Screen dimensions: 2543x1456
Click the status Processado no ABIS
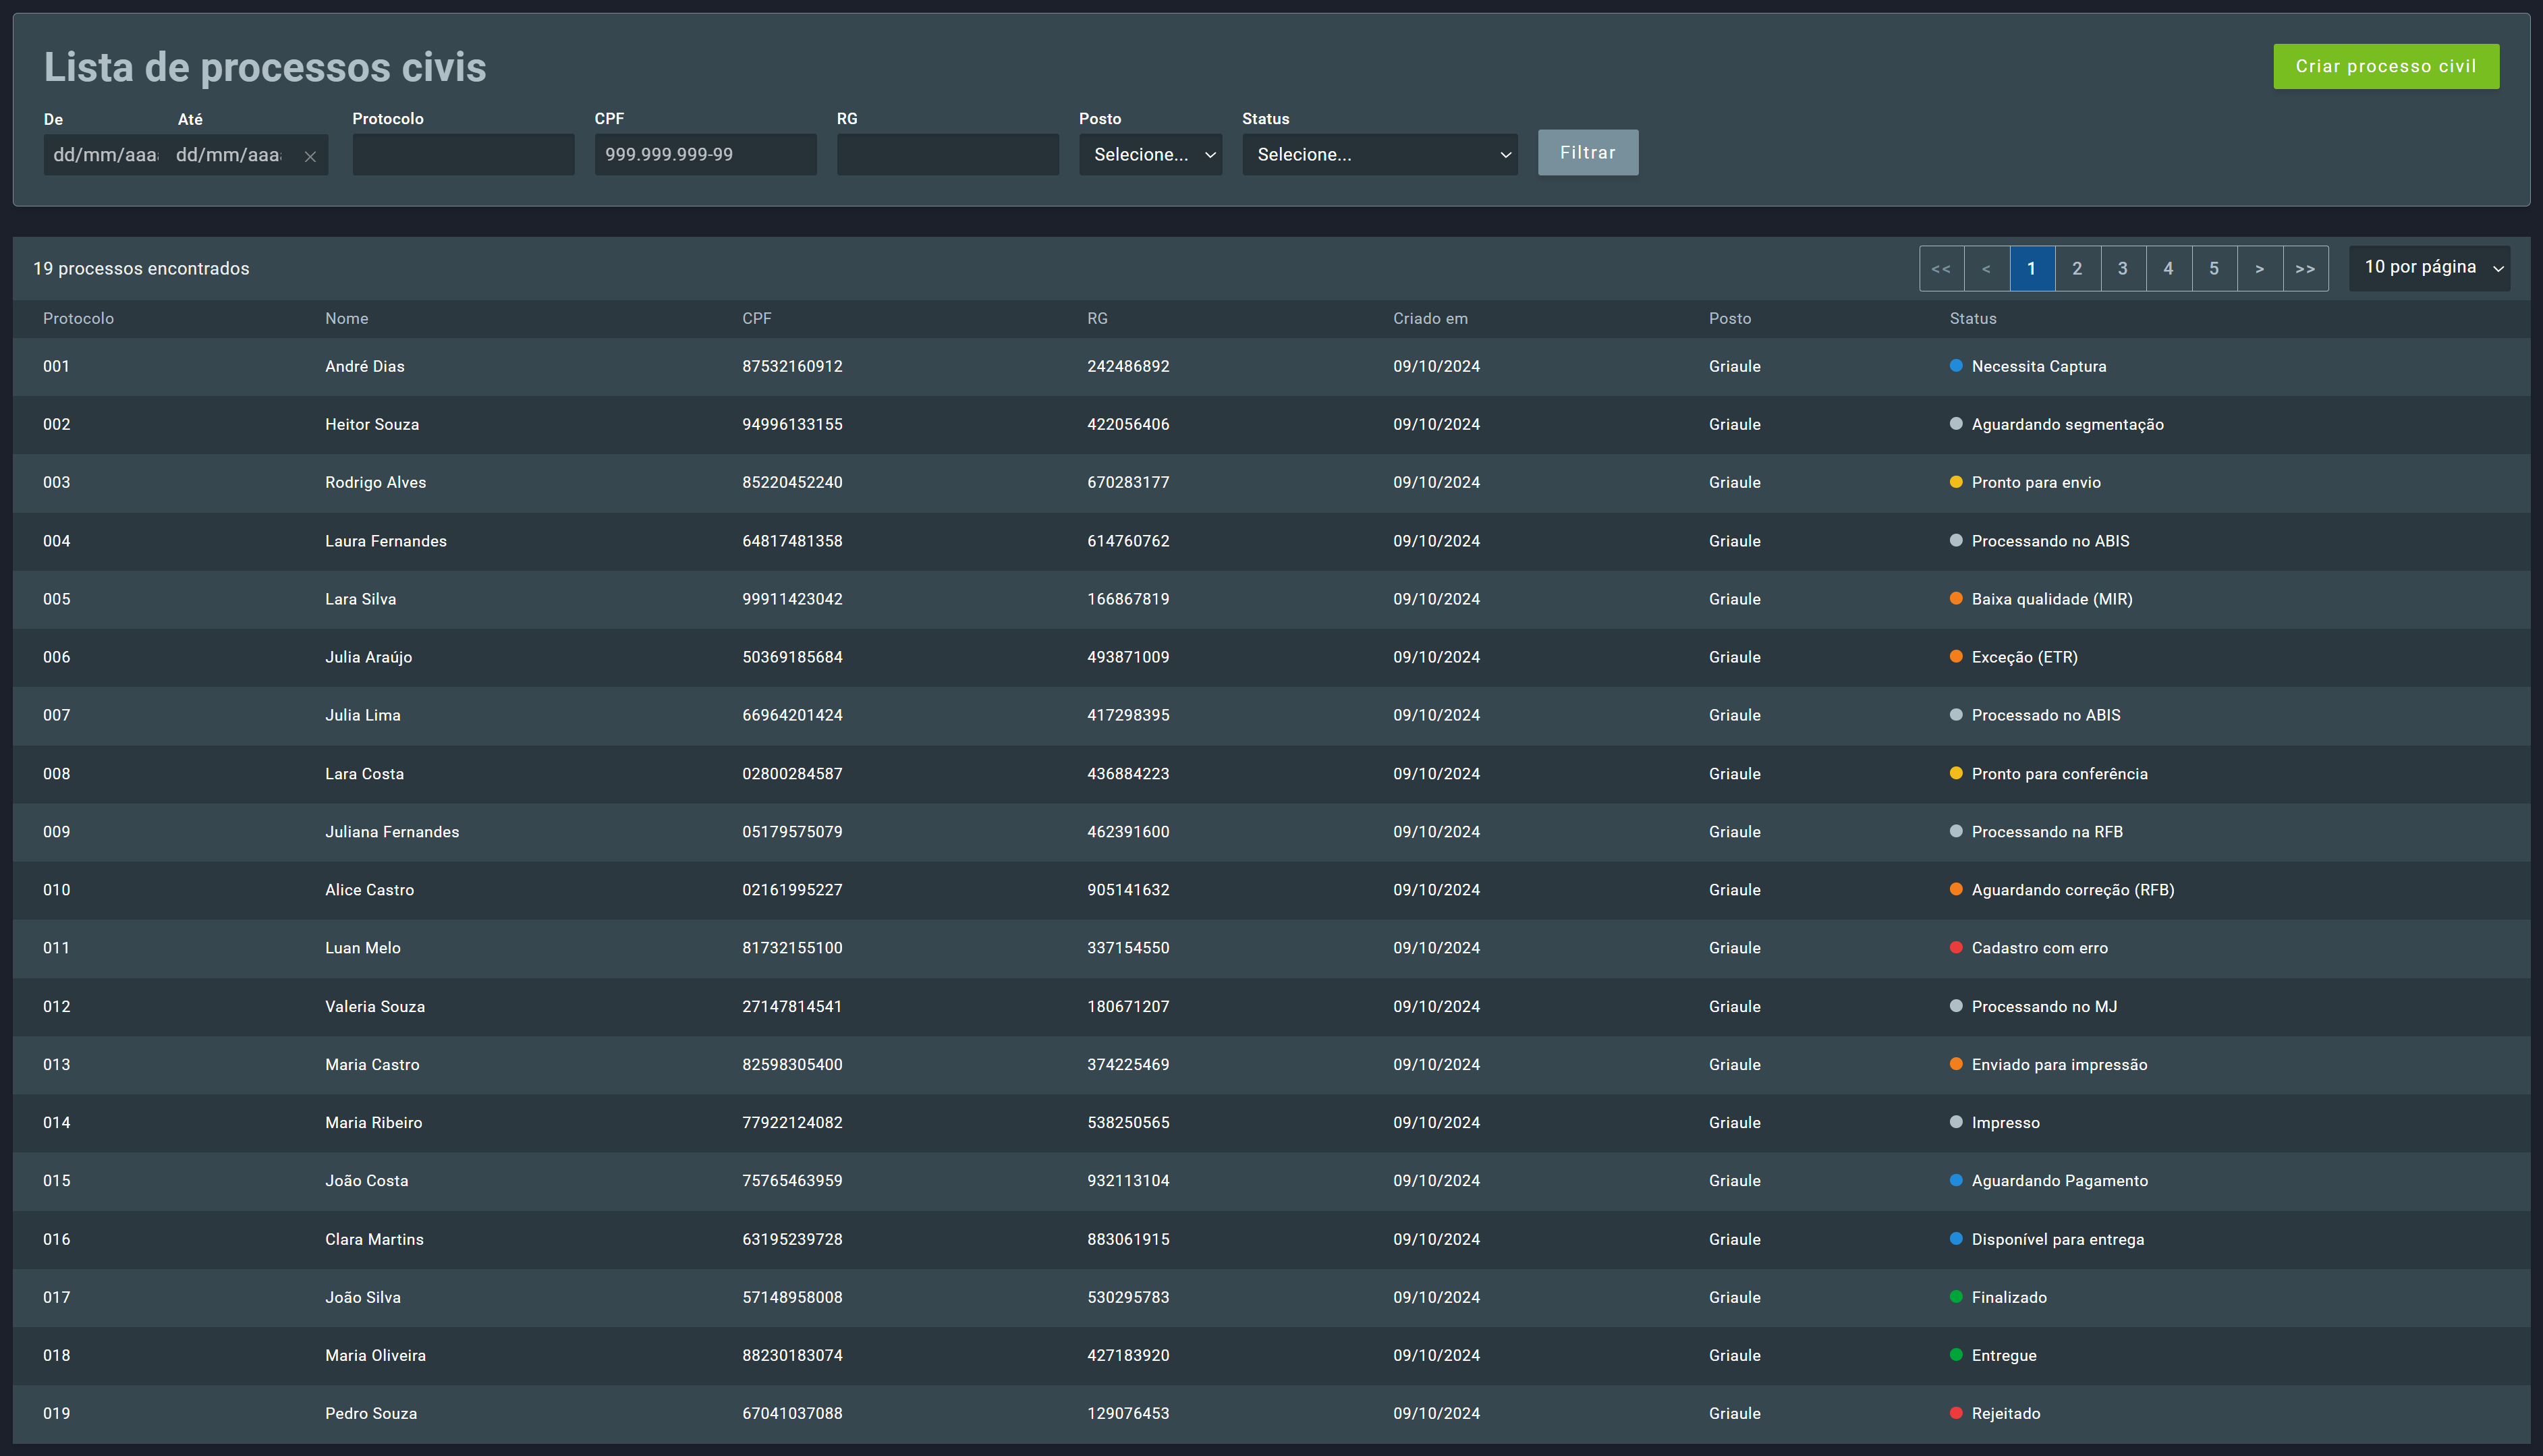[2045, 715]
